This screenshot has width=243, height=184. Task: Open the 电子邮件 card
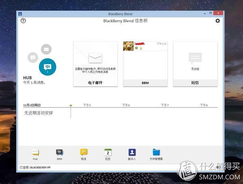pyautogui.click(x=95, y=64)
